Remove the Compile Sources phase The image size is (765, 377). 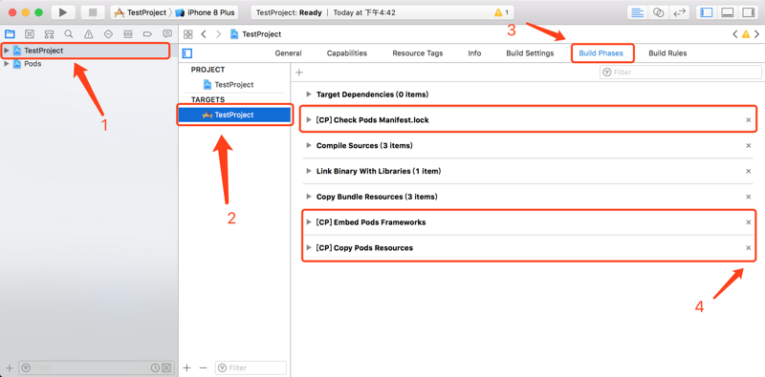tap(749, 146)
